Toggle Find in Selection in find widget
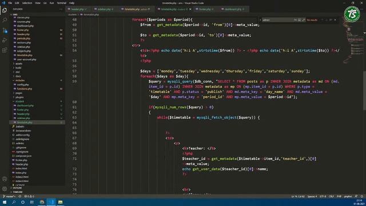Screen dimensions: 366x206 click(x=331, y=20)
